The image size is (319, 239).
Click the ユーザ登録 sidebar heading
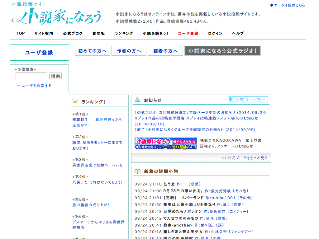(x=39, y=53)
